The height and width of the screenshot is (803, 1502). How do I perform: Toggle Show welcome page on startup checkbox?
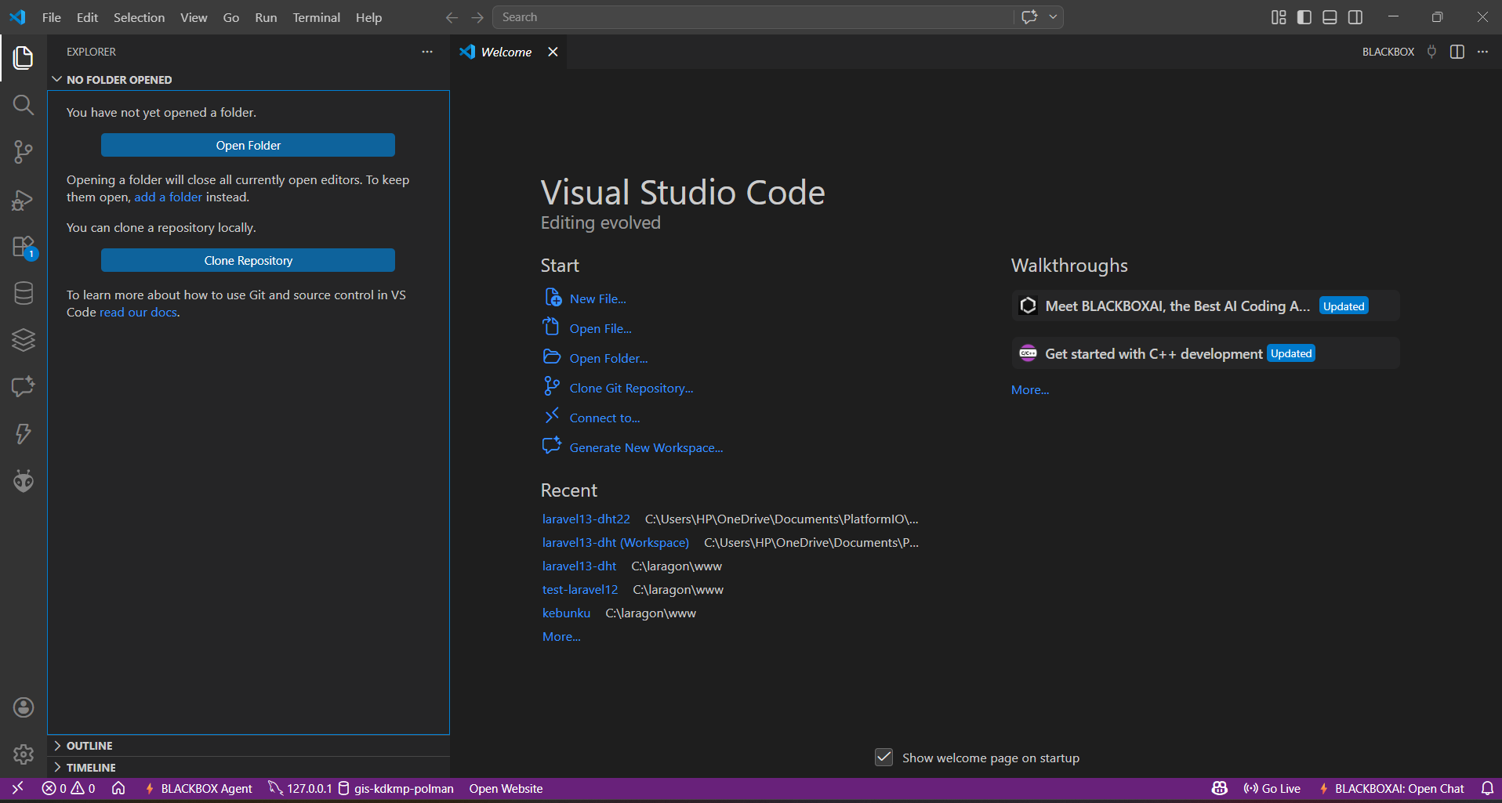click(x=883, y=758)
